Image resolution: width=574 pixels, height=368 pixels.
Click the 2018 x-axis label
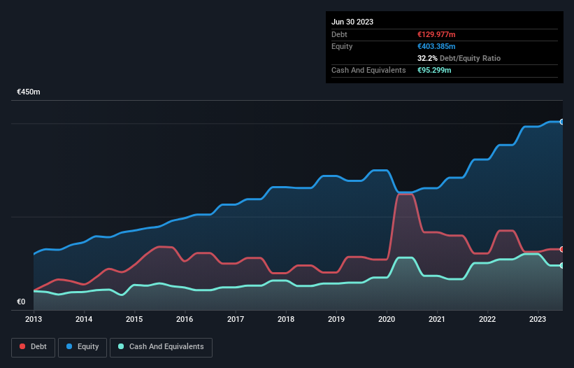pyautogui.click(x=286, y=319)
